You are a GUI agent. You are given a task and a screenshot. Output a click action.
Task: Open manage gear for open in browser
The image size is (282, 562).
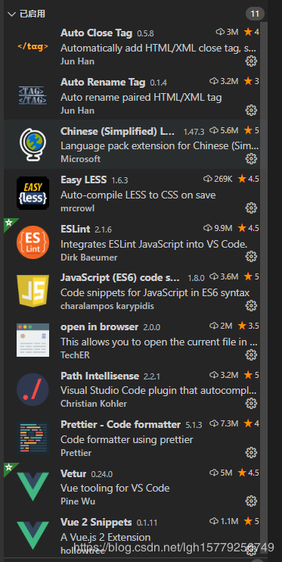tap(251, 354)
